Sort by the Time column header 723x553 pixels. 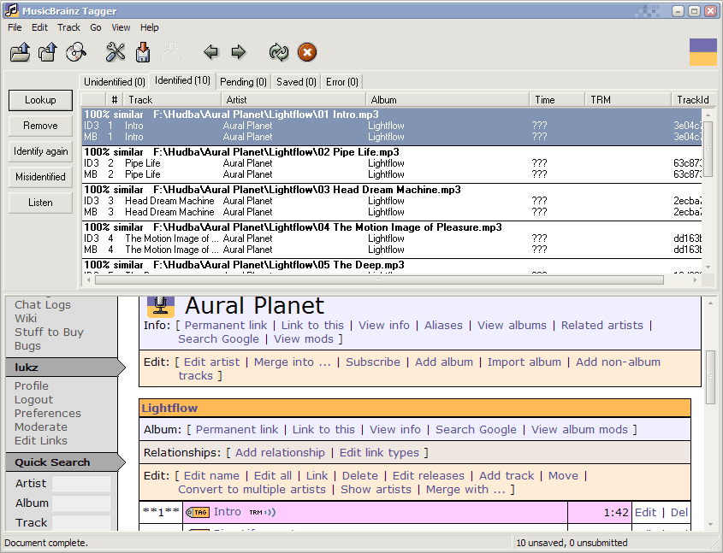click(x=558, y=100)
